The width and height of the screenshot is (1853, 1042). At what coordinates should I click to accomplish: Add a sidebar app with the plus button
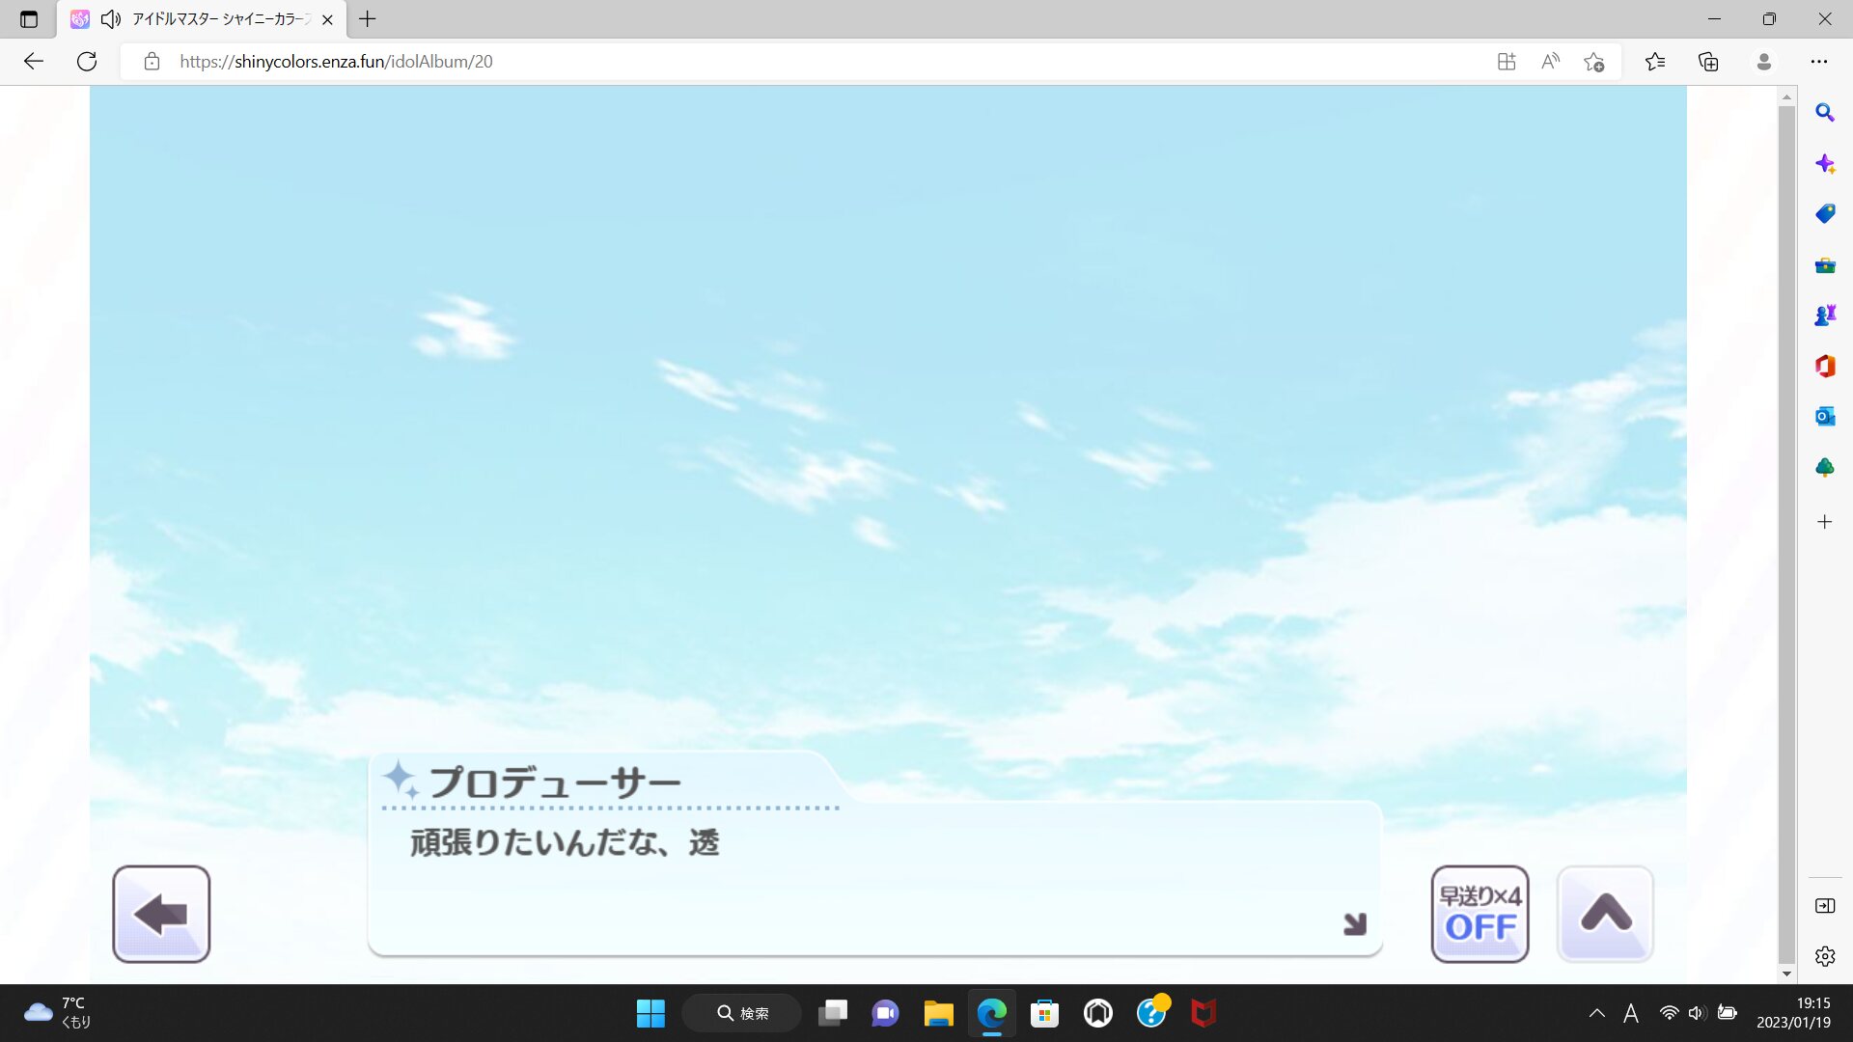pos(1824,522)
